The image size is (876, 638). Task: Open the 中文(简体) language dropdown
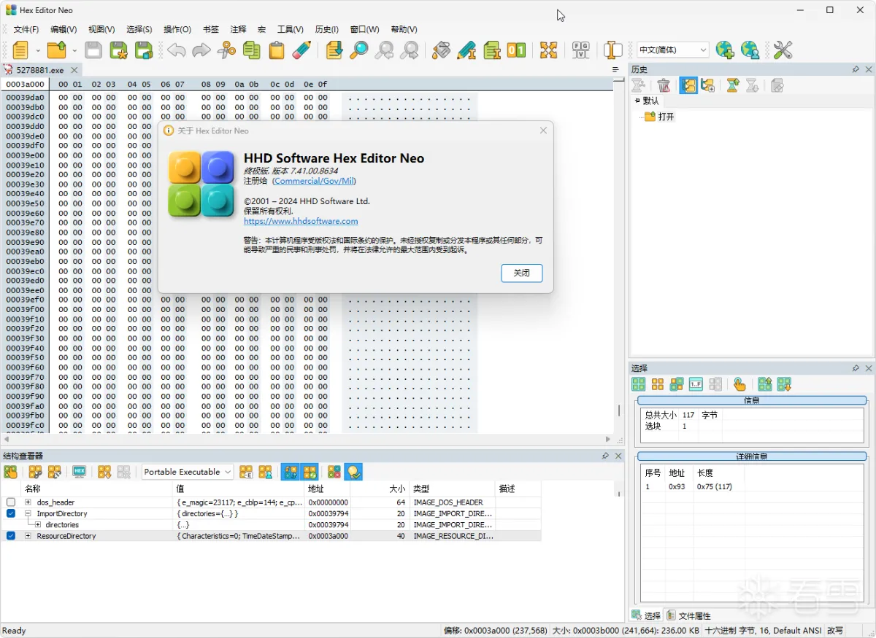[x=673, y=50]
